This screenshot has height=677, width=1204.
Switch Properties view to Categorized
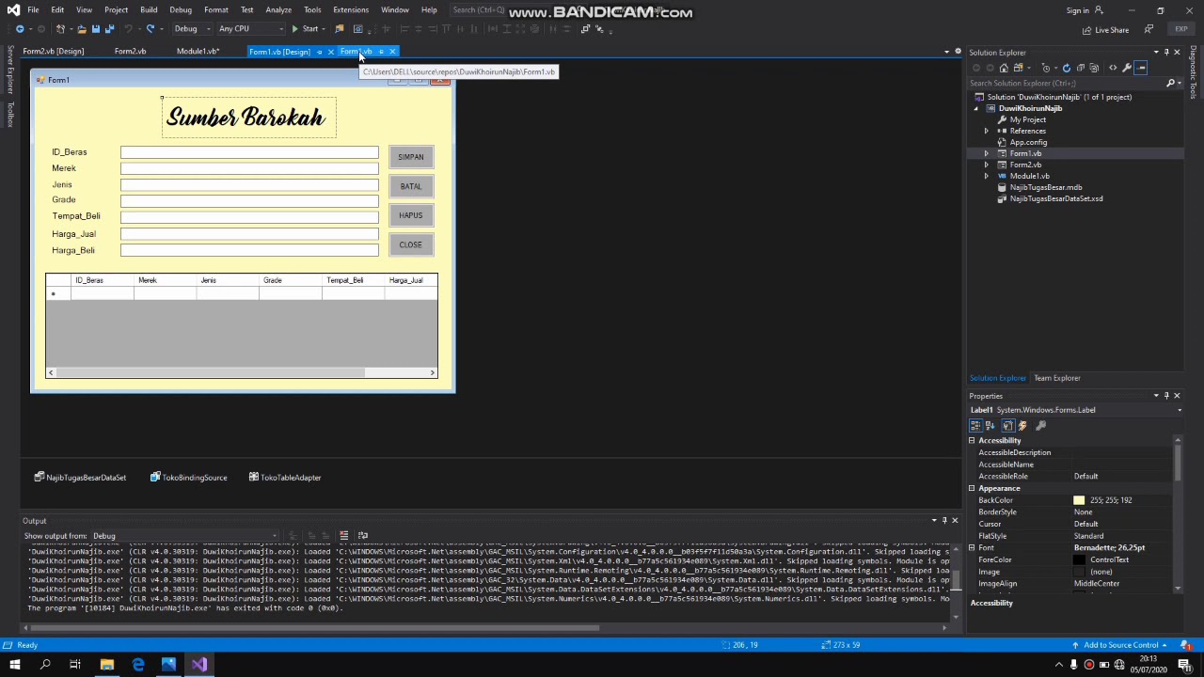(975, 426)
